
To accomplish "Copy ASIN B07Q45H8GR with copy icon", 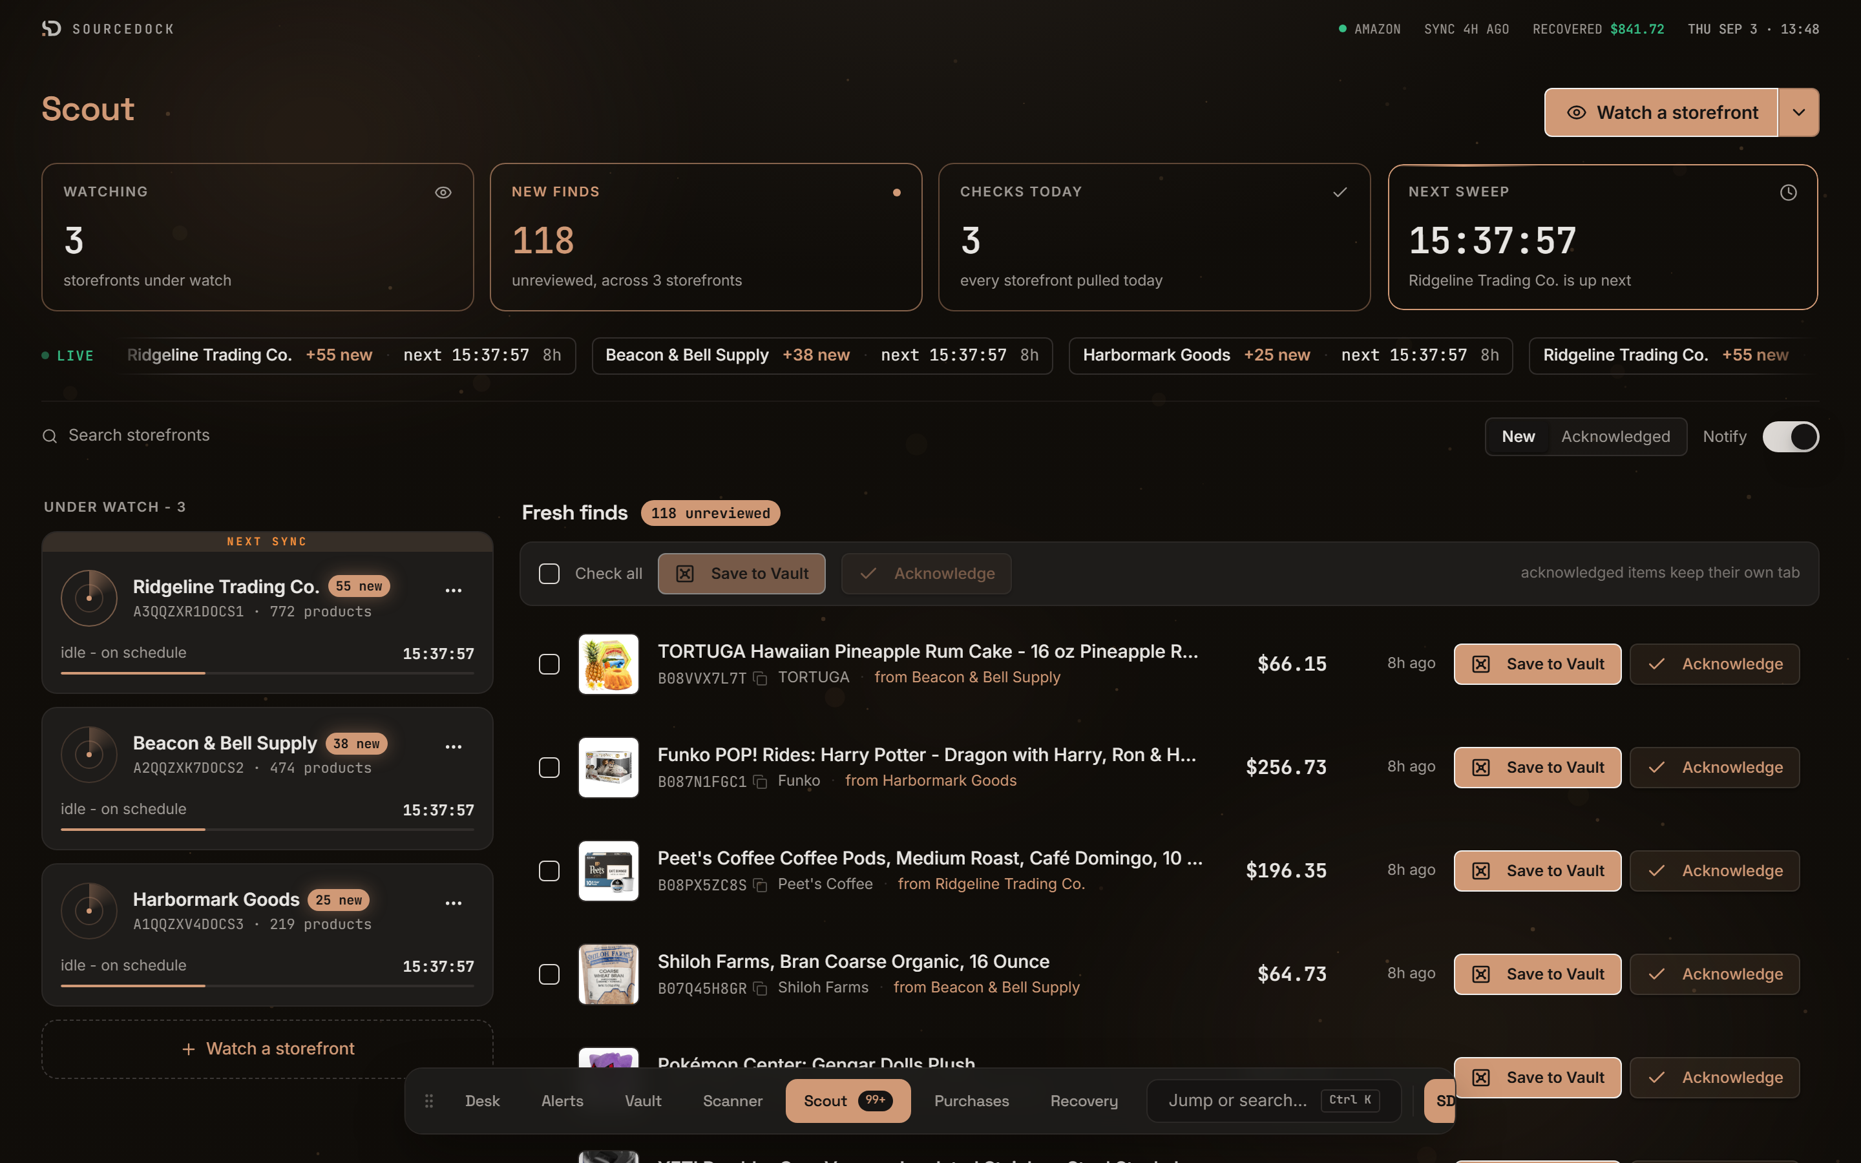I will [760, 989].
